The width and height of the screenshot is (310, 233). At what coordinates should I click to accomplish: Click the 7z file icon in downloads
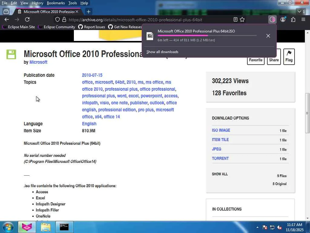pyautogui.click(x=150, y=36)
